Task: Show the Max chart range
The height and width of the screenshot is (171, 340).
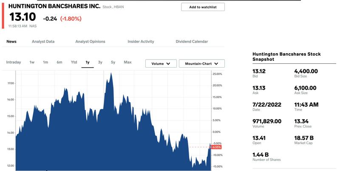Action: 127,62
